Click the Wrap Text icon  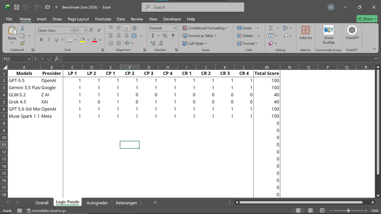[134, 28]
